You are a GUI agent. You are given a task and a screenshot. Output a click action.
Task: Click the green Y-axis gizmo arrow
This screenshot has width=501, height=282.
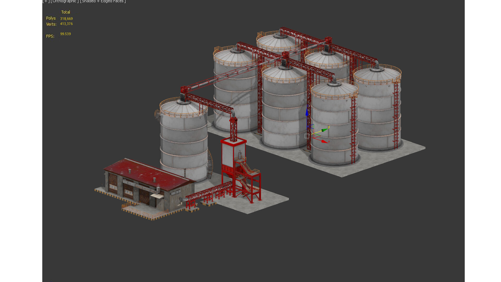tap(324, 130)
